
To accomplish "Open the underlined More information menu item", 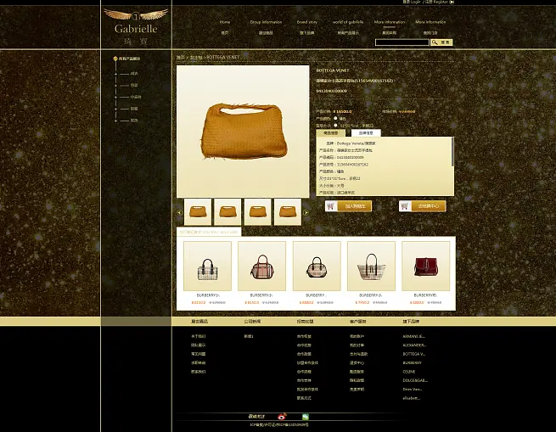I will pos(390,22).
